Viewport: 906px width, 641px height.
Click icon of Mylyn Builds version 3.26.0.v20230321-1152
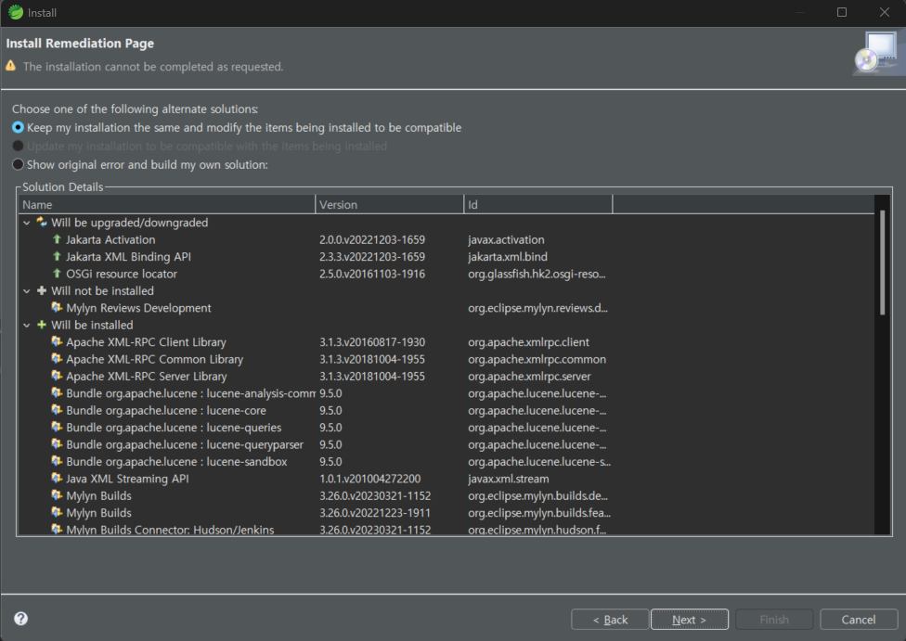tap(57, 495)
